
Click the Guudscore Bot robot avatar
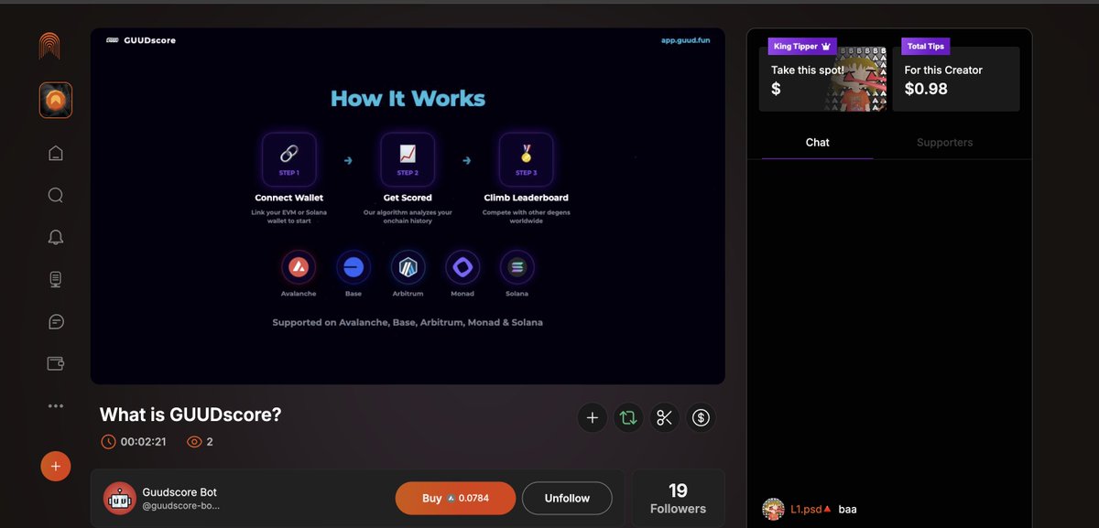click(x=120, y=499)
